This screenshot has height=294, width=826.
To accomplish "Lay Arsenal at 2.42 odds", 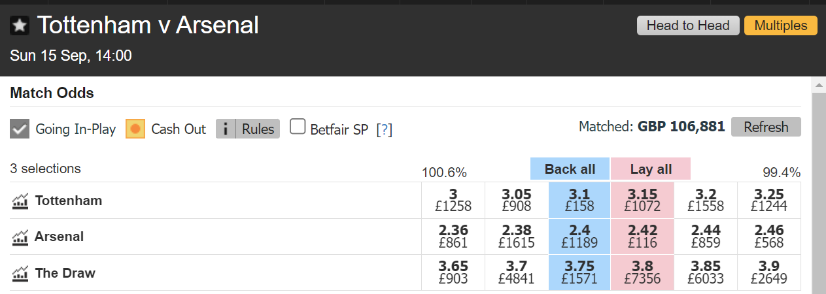I will [x=642, y=237].
